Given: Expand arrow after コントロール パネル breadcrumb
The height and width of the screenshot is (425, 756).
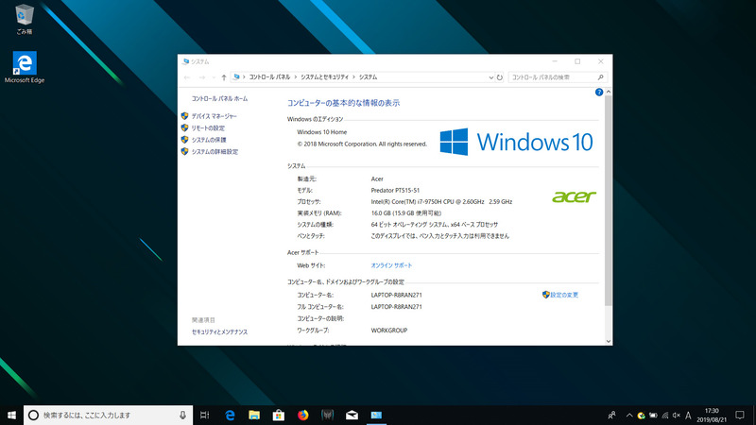Looking at the screenshot, I should [296, 77].
